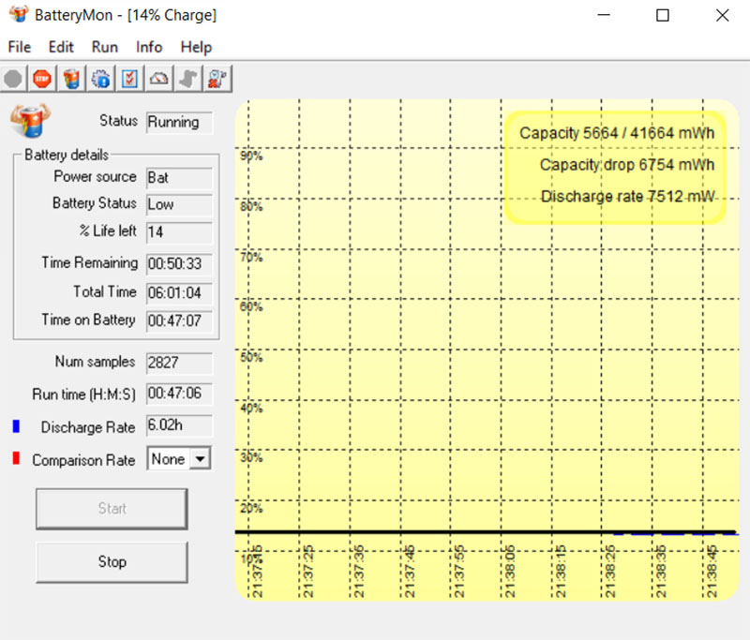750x640 pixels.
Task: Click the red Stop sign toolbar icon
Action: tap(41, 79)
